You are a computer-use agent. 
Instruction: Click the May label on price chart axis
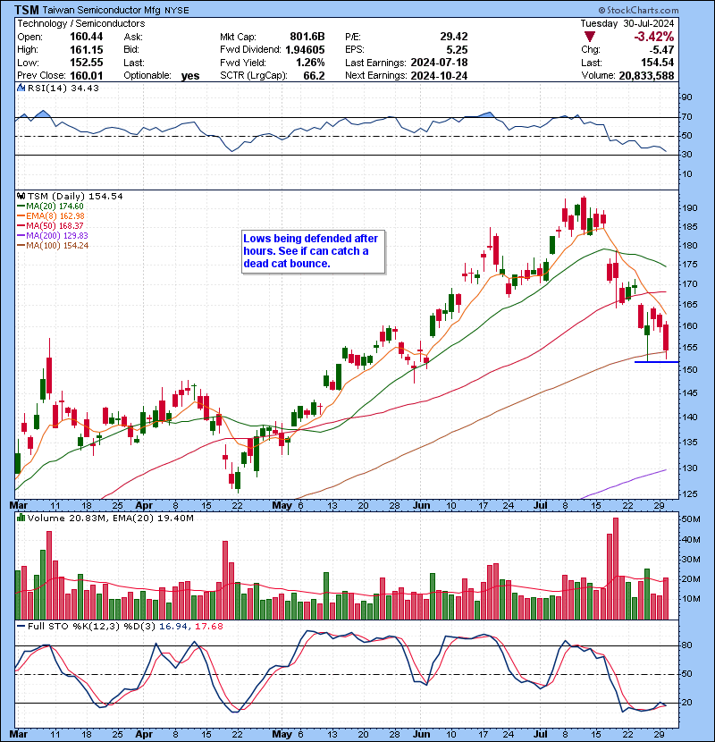pos(282,505)
